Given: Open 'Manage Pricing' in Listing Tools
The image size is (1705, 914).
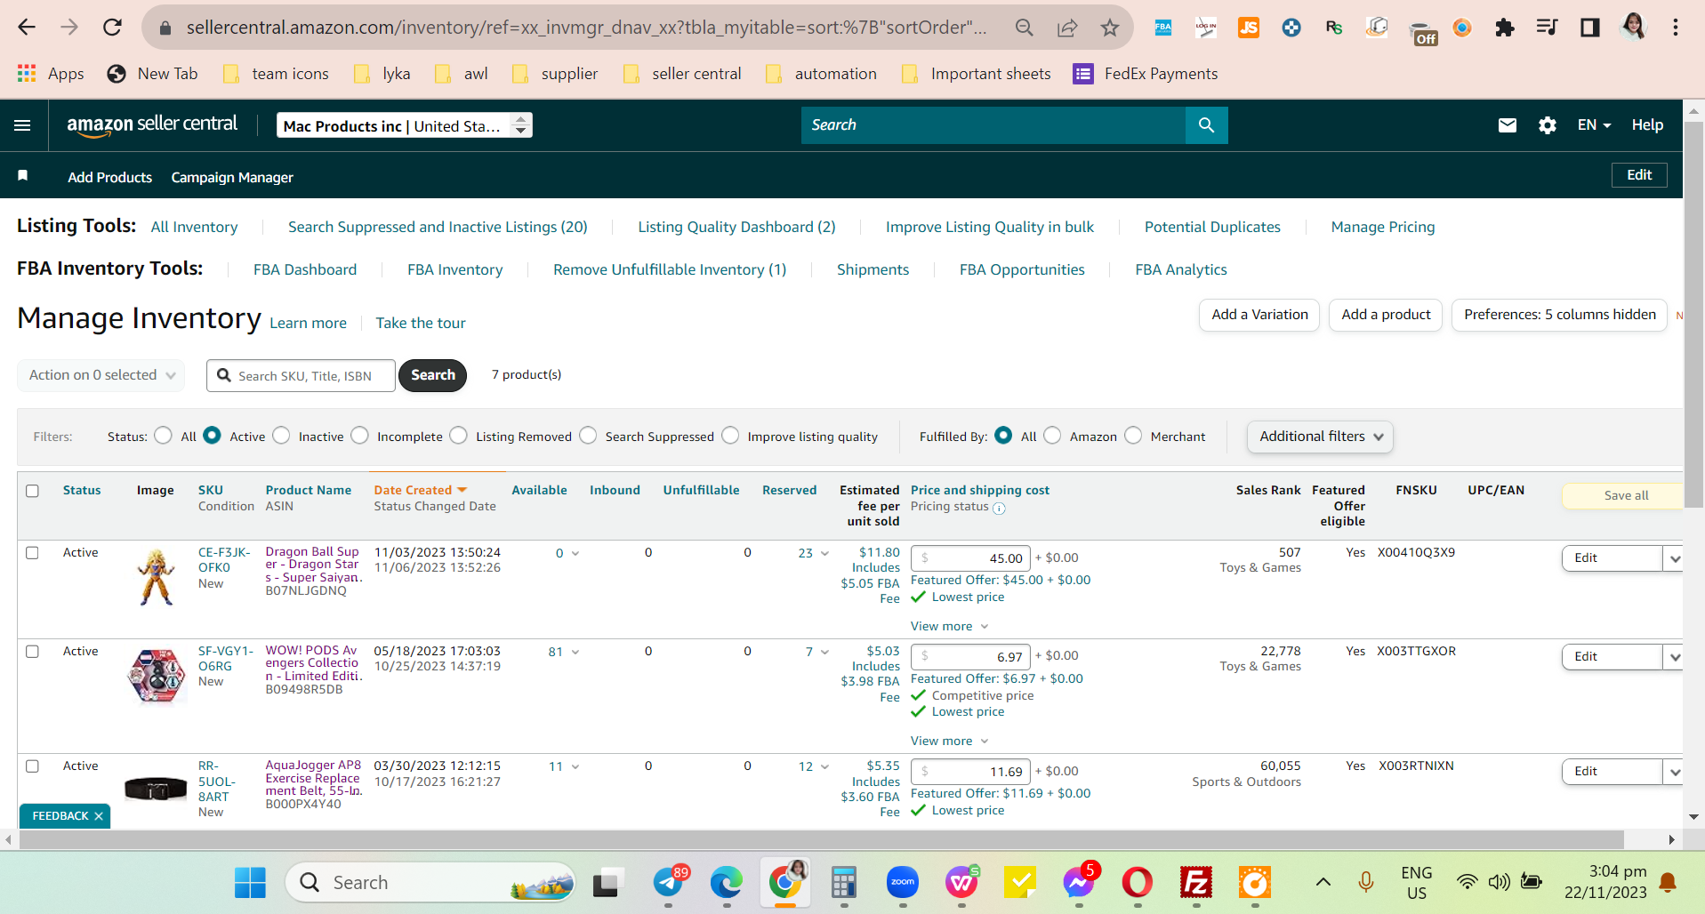Looking at the screenshot, I should click(1383, 227).
